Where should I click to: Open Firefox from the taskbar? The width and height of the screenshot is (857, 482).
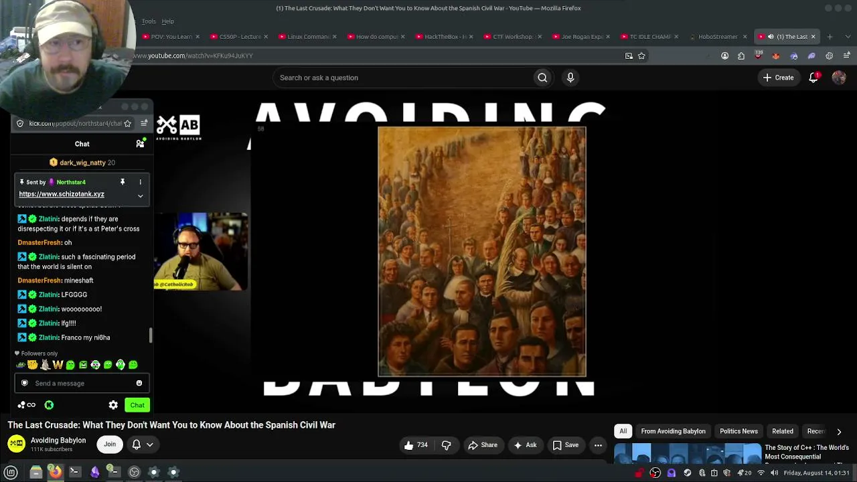56,472
